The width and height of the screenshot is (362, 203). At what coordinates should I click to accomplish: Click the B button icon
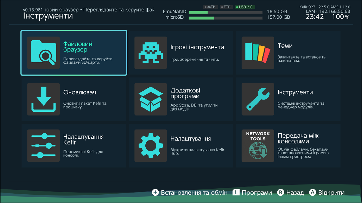tap(280, 193)
